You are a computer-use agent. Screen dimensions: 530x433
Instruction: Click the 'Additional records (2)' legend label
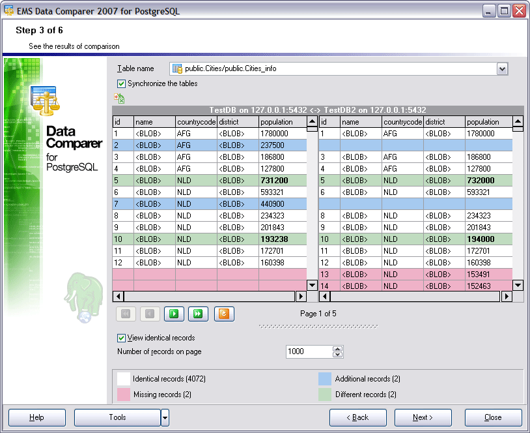point(367,379)
